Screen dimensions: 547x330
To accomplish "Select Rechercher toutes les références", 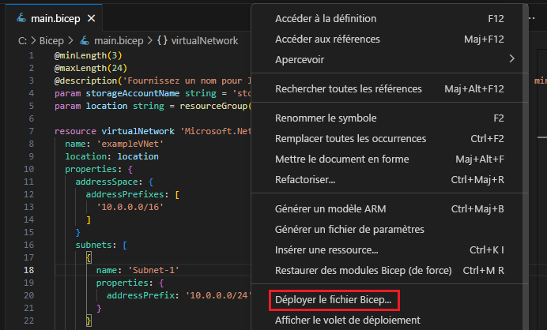I will [x=390, y=89].
